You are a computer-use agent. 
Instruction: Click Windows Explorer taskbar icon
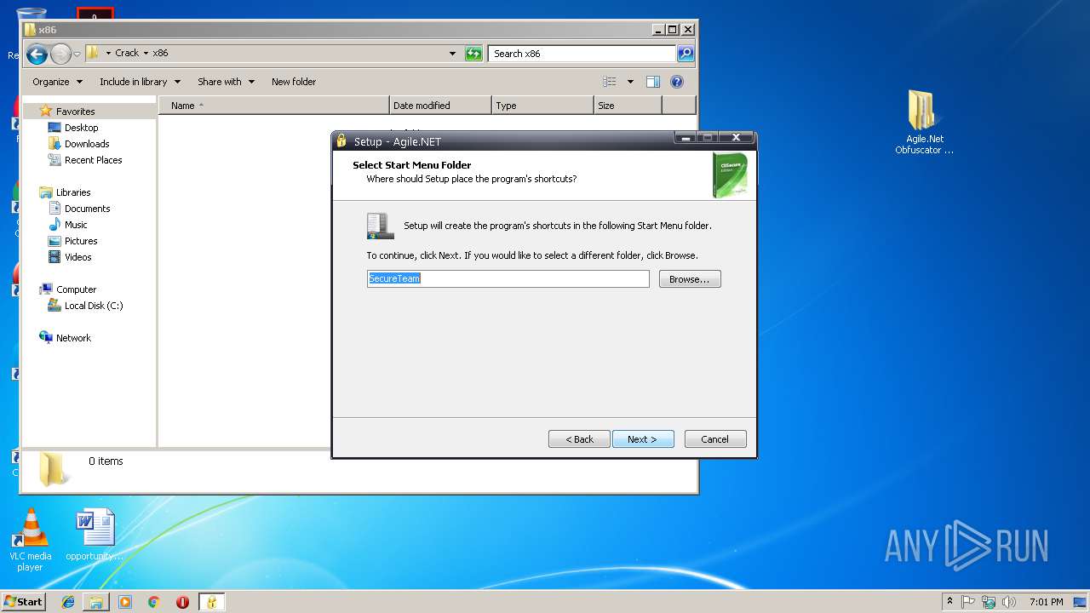click(x=96, y=602)
